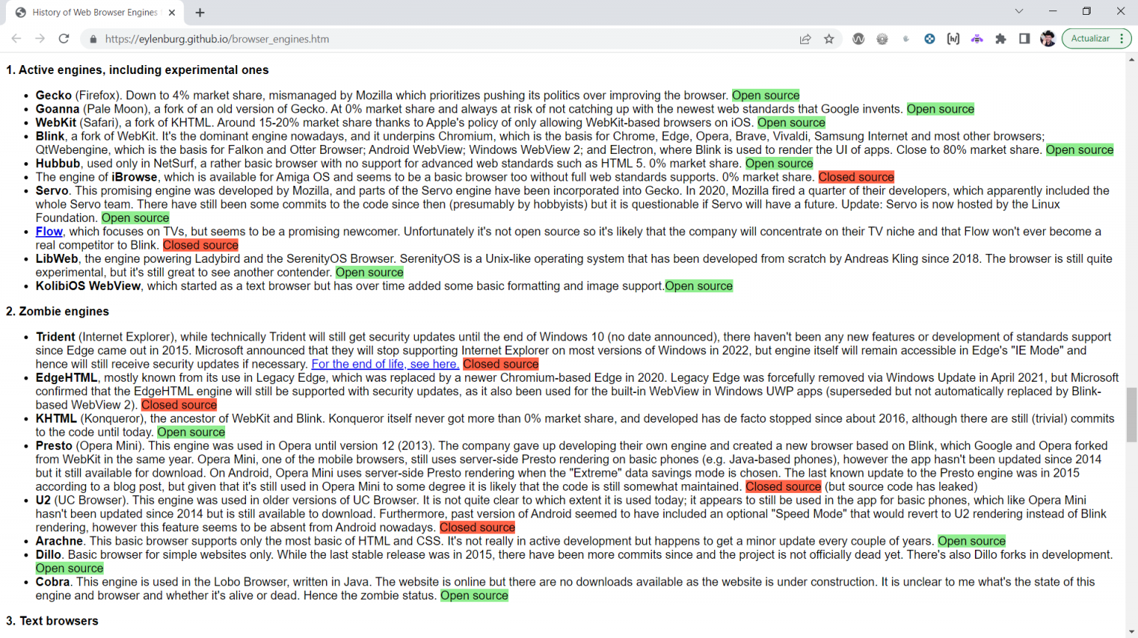Viewport: 1138px width, 638px height.
Task: Click the lock site information icon
Action: pyautogui.click(x=93, y=38)
